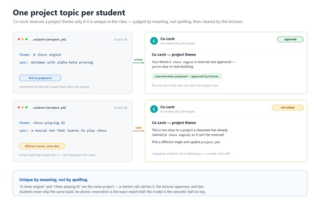Click the paragraph about 'atomic reservation' in bottom box
Image resolution: width=320 pixels, height=213 pixels.
[x=112, y=189]
